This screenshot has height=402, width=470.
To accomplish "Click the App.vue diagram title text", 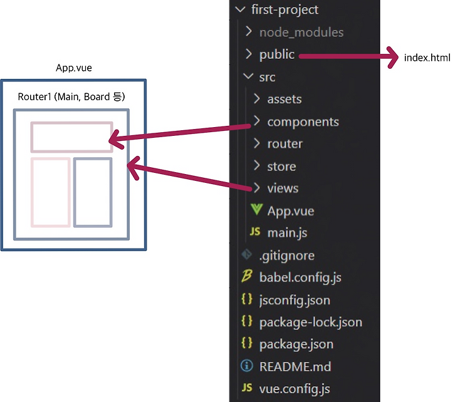I will click(x=74, y=68).
